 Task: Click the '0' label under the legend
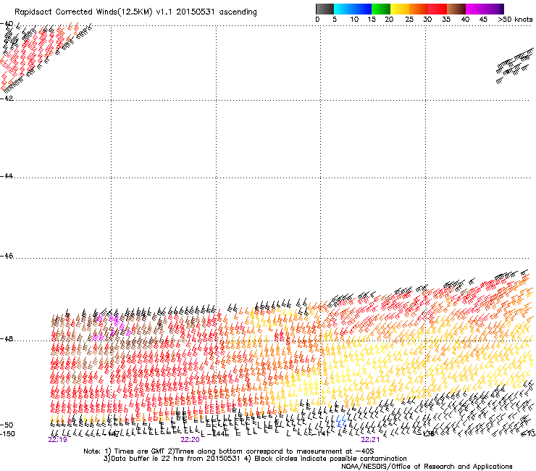(317, 20)
